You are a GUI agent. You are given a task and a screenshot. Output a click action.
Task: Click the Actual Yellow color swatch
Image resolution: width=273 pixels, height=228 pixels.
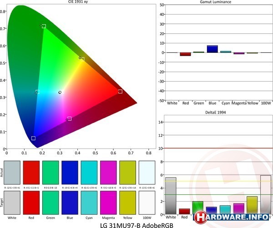click(x=127, y=172)
